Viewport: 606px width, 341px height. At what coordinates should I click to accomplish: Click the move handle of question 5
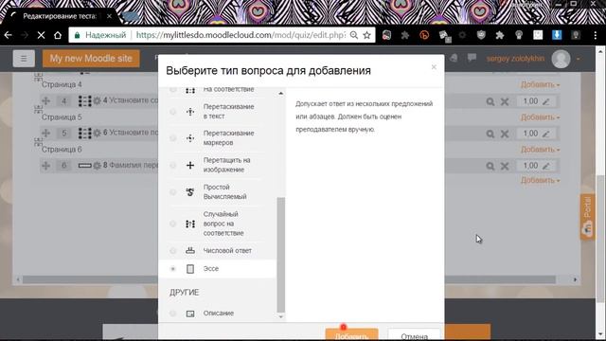(46, 133)
